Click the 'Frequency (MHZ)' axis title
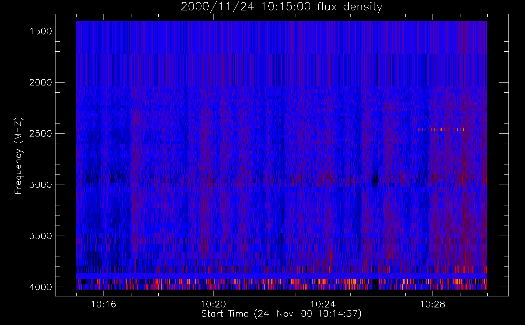525x325 pixels. [x=18, y=156]
